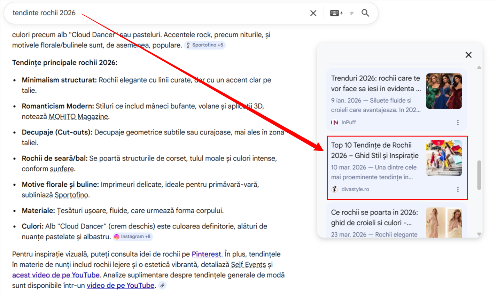This screenshot has height=295, width=497.
Task: Click the bold text "Decupaje (Cut-outs):"
Action: coord(57,132)
